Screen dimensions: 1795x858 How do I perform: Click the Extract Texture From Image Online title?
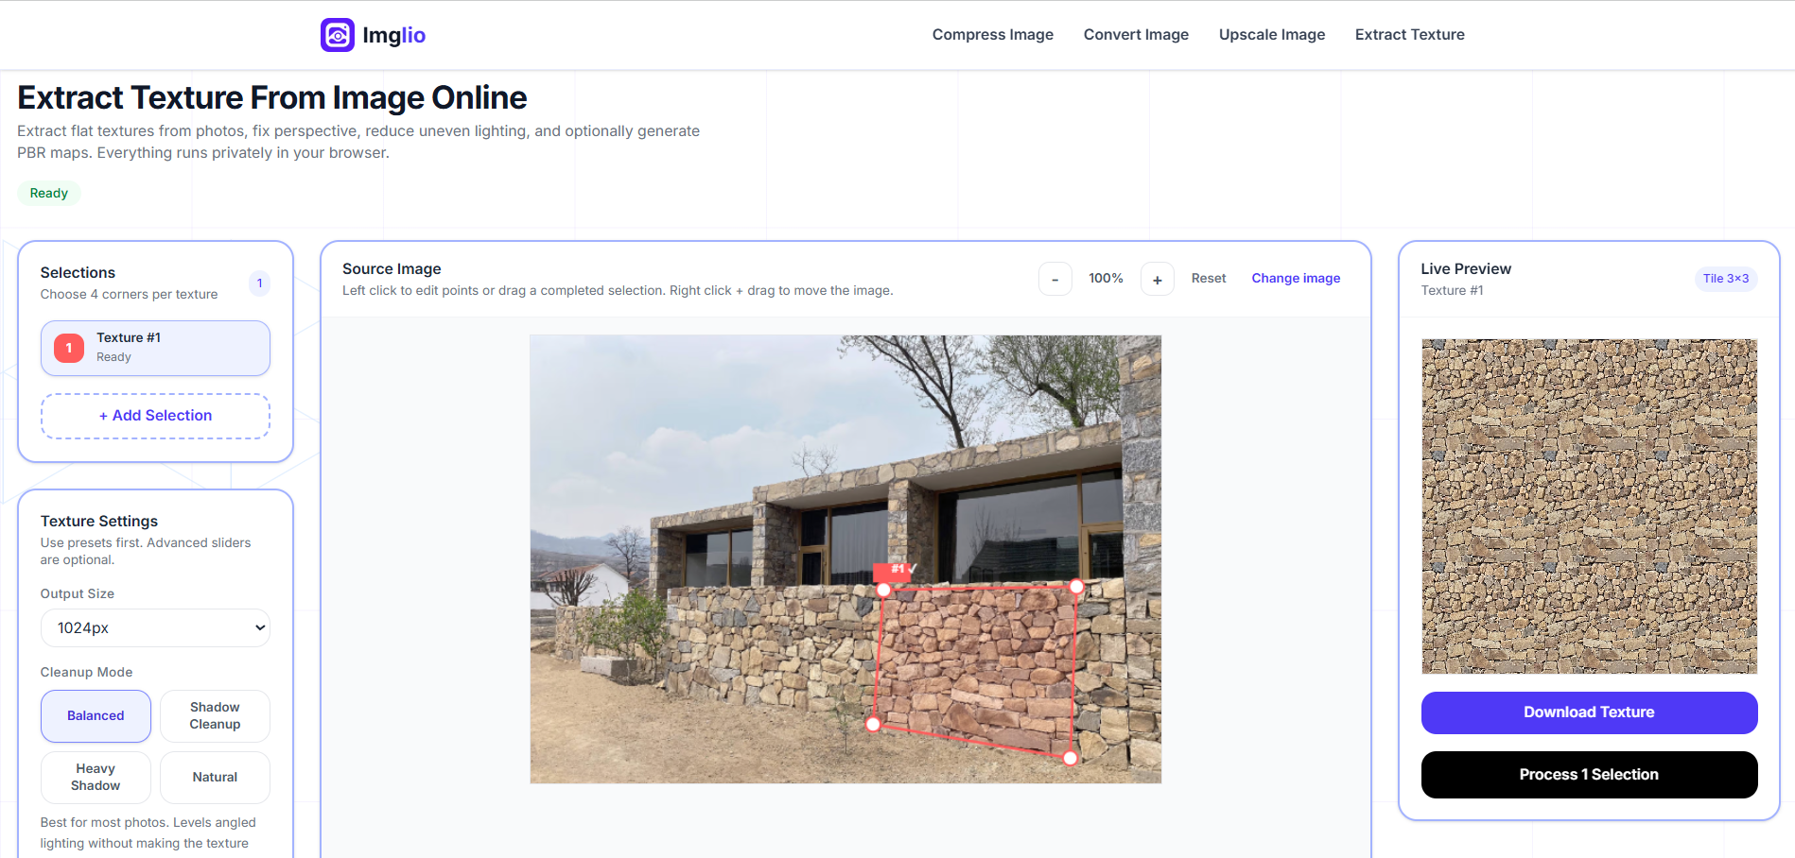pos(272,98)
